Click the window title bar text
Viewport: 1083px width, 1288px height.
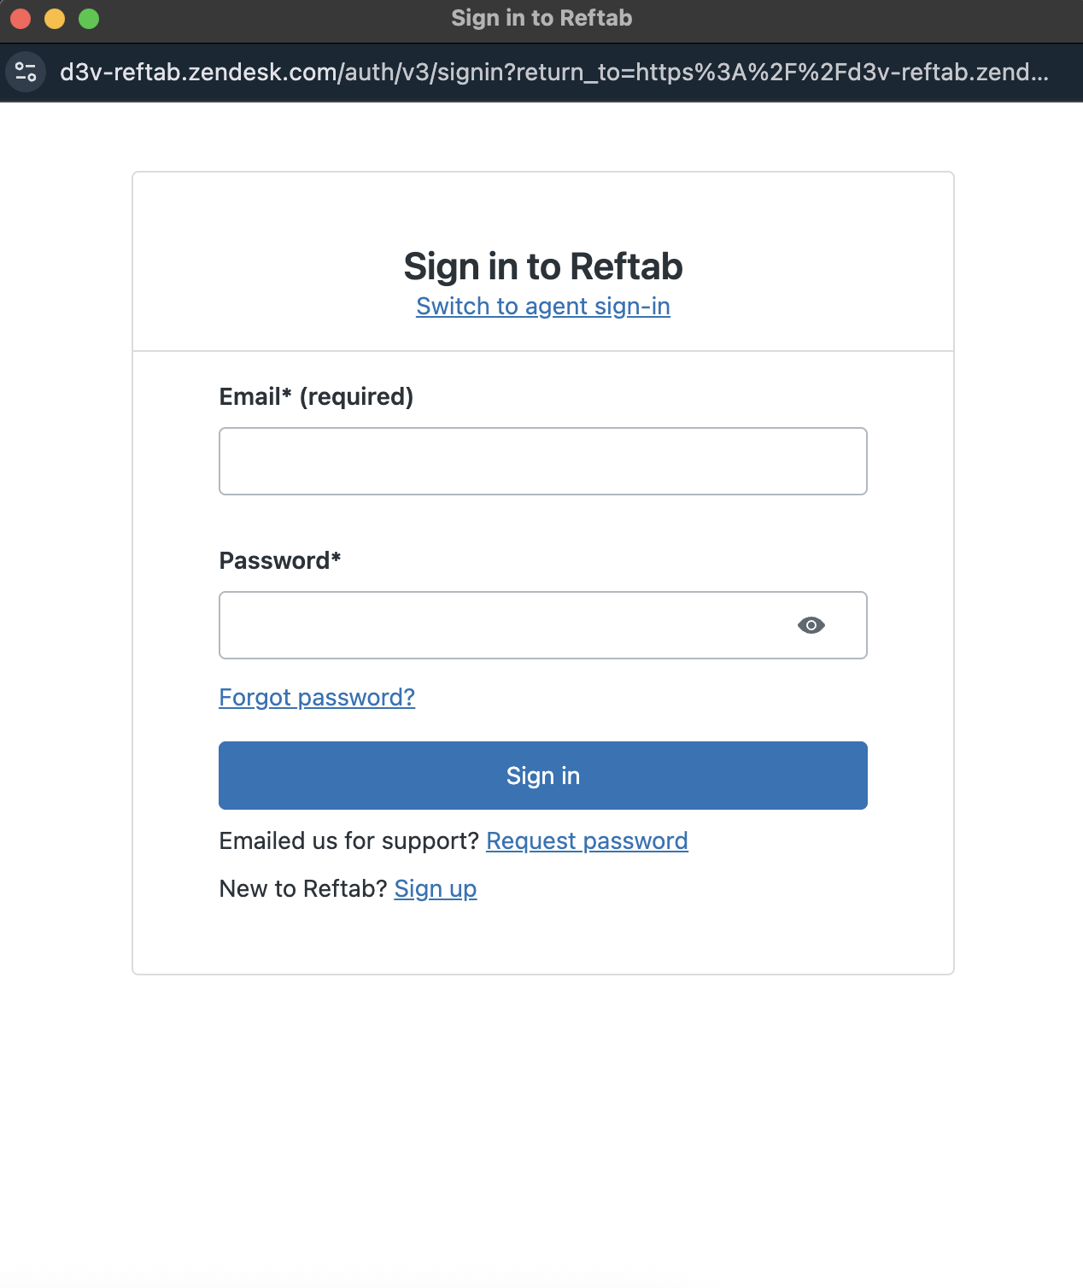pos(541,18)
